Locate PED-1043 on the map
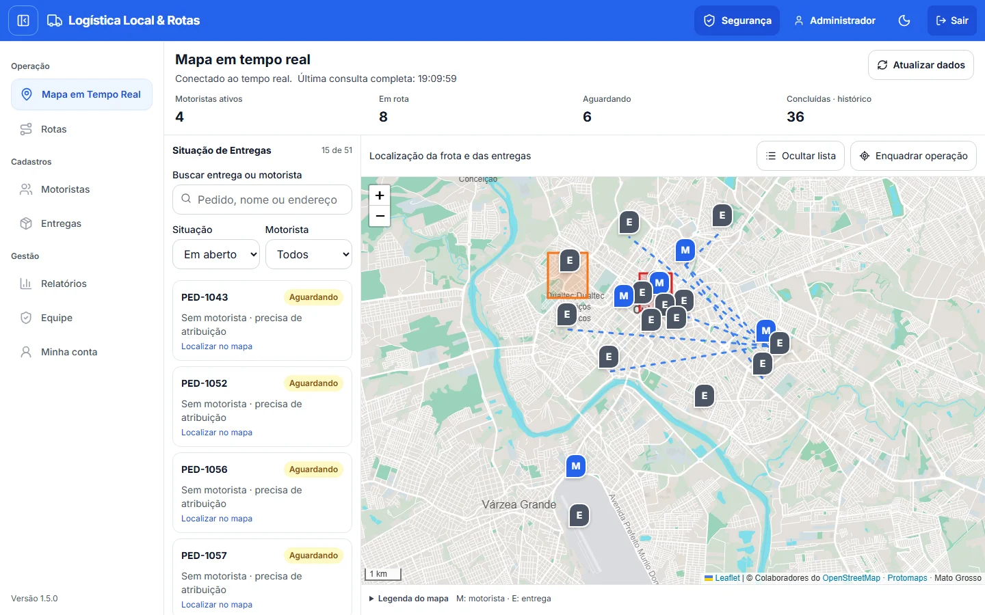The height and width of the screenshot is (615, 985). click(217, 346)
